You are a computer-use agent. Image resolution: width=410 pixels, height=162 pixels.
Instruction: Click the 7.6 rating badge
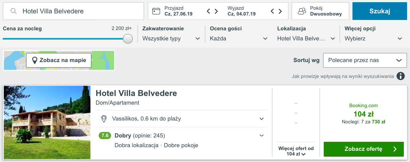(x=105, y=135)
